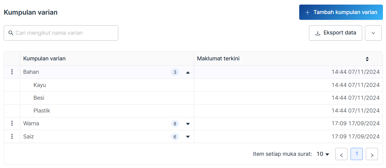Click the search magnifier icon
The height and width of the screenshot is (168, 386).
tap(11, 33)
